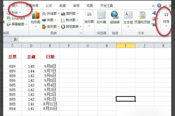Select the red 总票 header cell
Viewport: 175px width, 116px height.
point(12,53)
